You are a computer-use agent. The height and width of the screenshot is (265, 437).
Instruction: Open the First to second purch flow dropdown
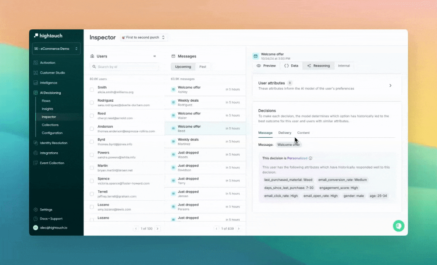click(x=143, y=37)
